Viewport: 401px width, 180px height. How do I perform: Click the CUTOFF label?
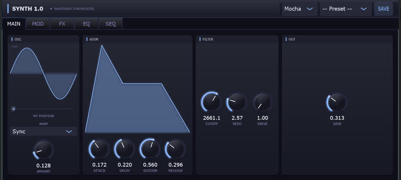click(211, 124)
